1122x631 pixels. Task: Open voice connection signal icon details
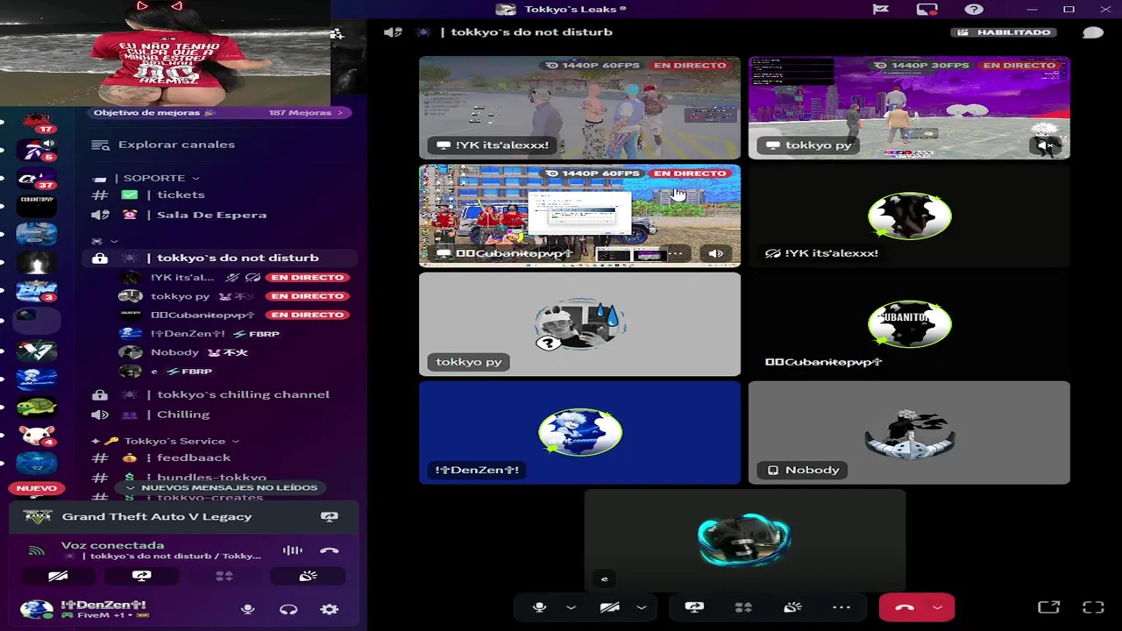[36, 550]
